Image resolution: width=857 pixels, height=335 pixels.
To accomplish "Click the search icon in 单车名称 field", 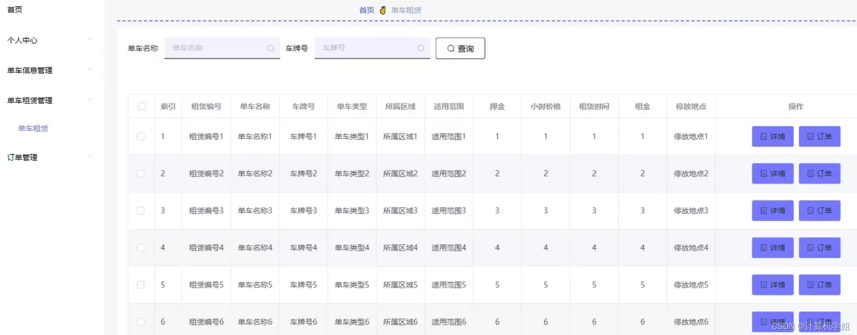I will 271,48.
